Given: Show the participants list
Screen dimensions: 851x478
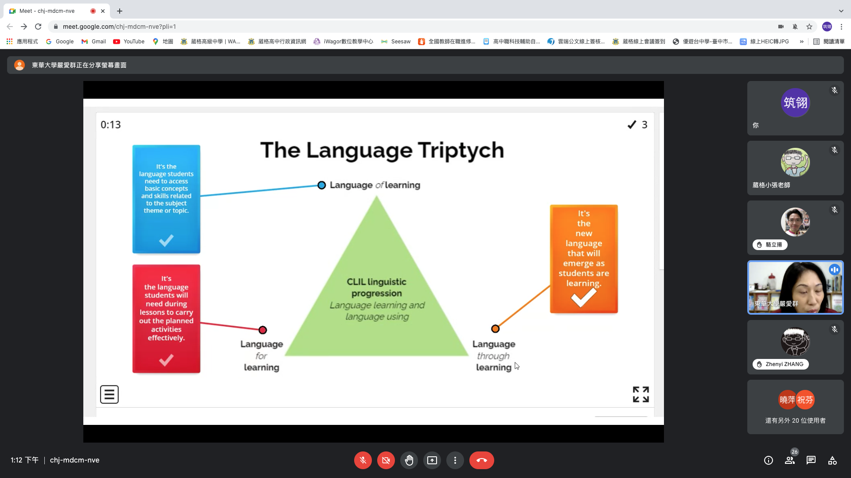Looking at the screenshot, I should [x=790, y=460].
